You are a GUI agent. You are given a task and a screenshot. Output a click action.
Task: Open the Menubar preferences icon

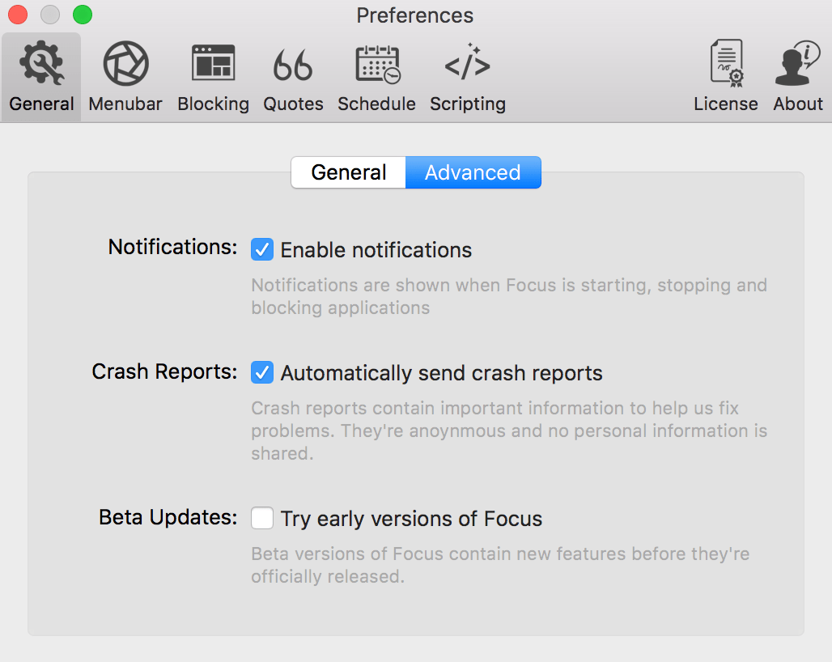pos(125,77)
